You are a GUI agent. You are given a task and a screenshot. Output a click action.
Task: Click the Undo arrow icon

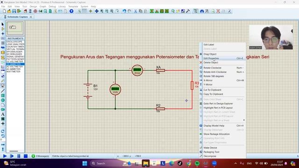tap(124, 11)
